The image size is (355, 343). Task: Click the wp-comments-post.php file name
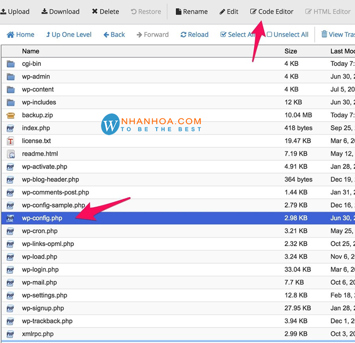55,193
